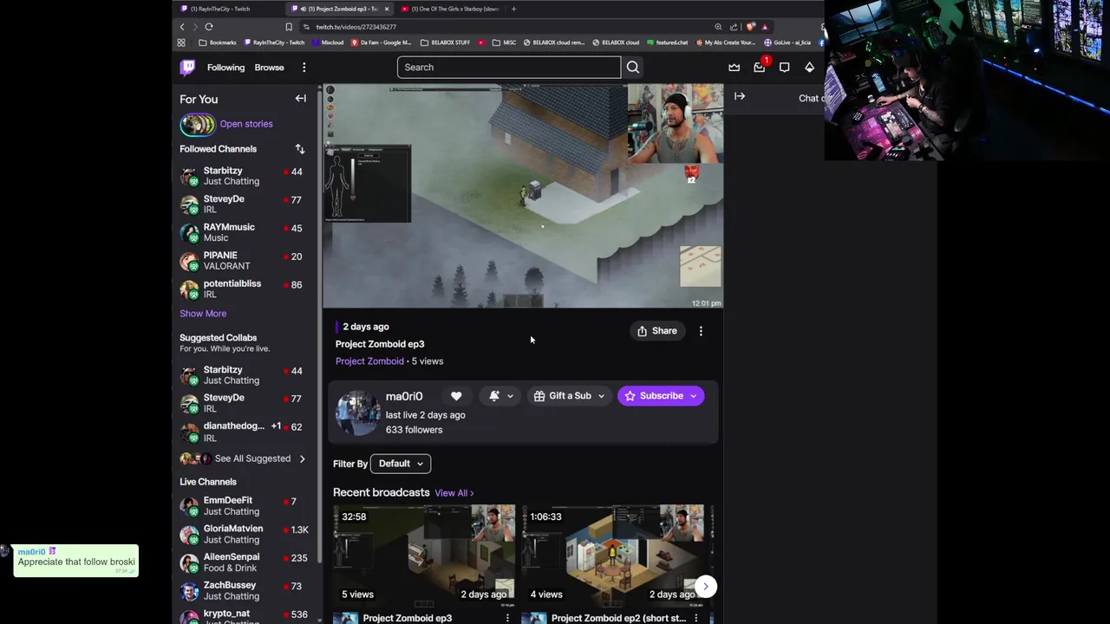Click the browser address bar URL
This screenshot has height=624, width=1110.
click(356, 27)
